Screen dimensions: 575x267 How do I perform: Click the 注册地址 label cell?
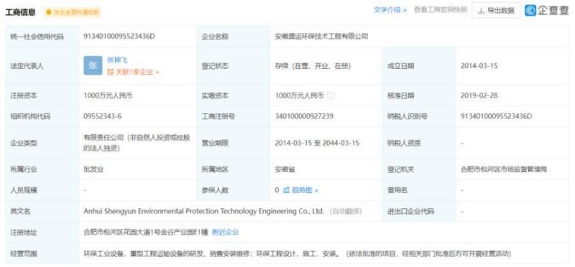pyautogui.click(x=42, y=233)
